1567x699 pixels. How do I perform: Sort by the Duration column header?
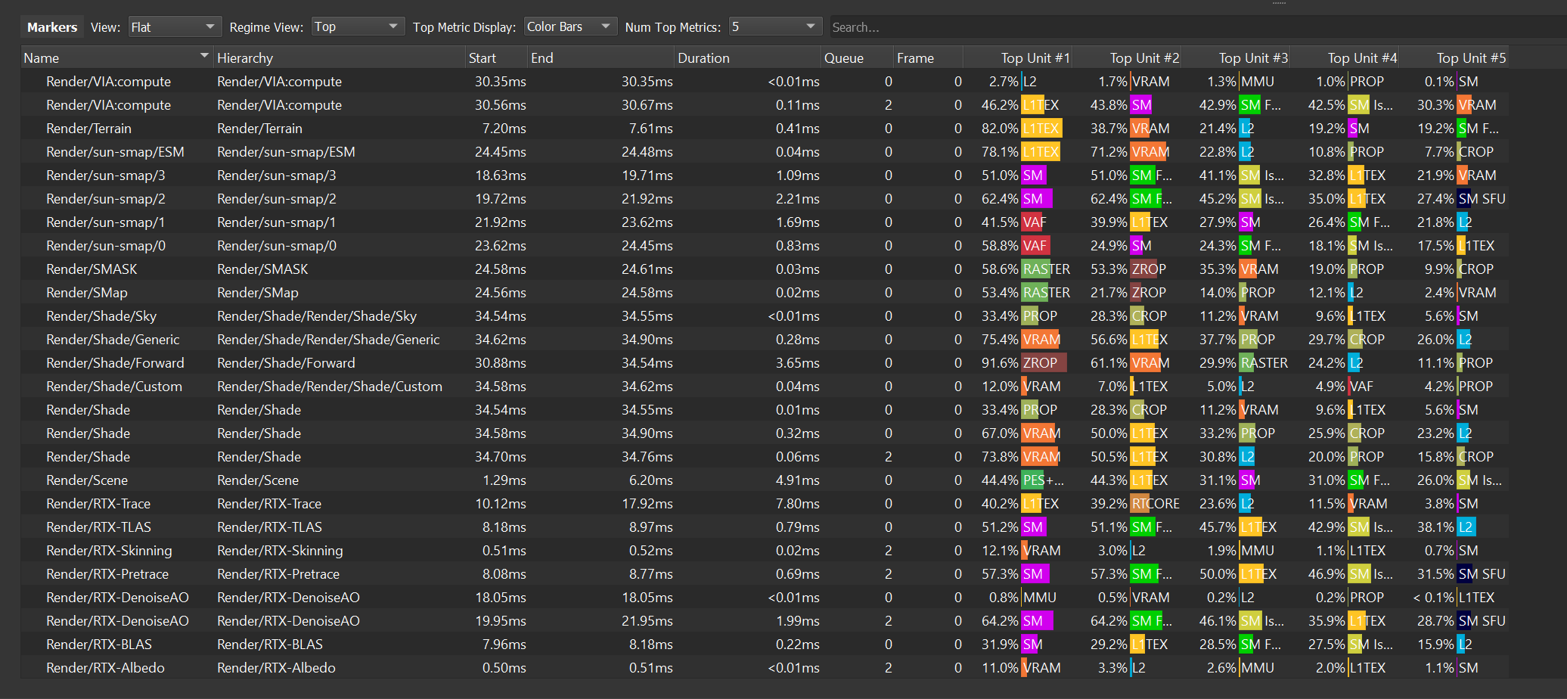(x=703, y=58)
